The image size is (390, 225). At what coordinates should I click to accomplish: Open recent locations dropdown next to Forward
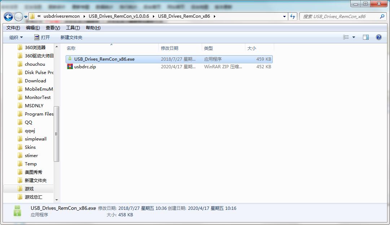coord(26,17)
